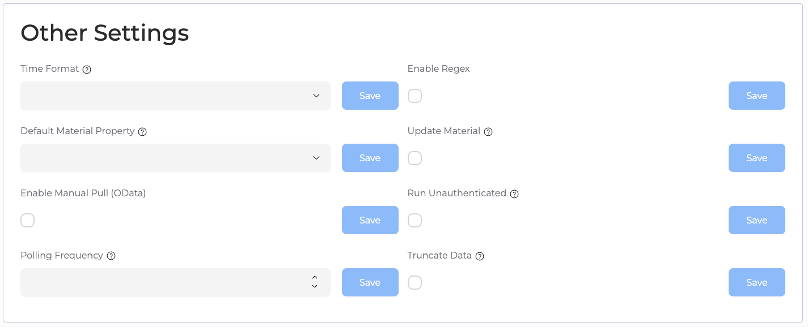Save the Truncate Data setting
The width and height of the screenshot is (808, 327).
pos(757,282)
